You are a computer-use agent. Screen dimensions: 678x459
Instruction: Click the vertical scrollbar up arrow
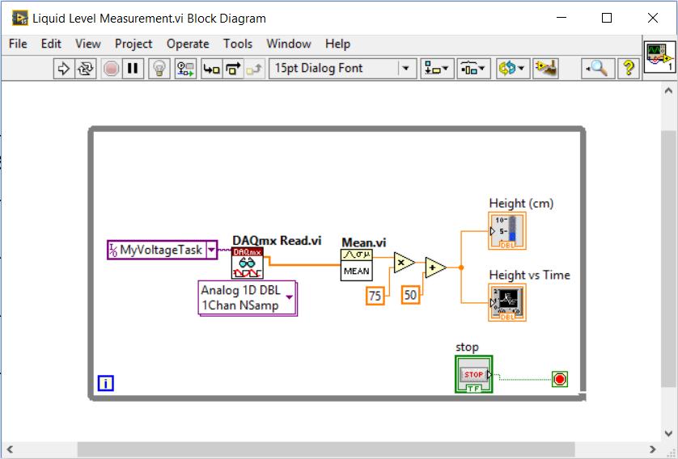click(x=668, y=91)
